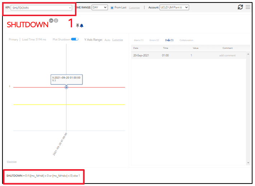Click the CA badge icon near SHUTDOWN title
Image resolution: width=255 pixels, height=186 pixels.
[51, 20]
